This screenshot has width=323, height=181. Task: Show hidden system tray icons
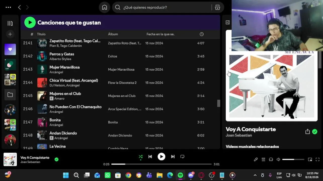click(255, 175)
